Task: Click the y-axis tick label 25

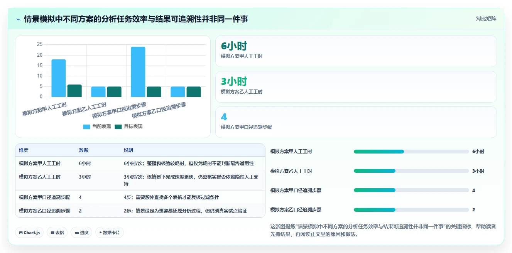Action: pyautogui.click(x=40, y=44)
